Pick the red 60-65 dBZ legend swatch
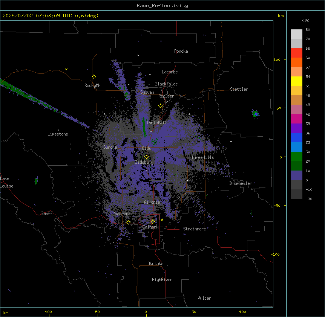The width and height of the screenshot is (325, 317). coord(296,53)
